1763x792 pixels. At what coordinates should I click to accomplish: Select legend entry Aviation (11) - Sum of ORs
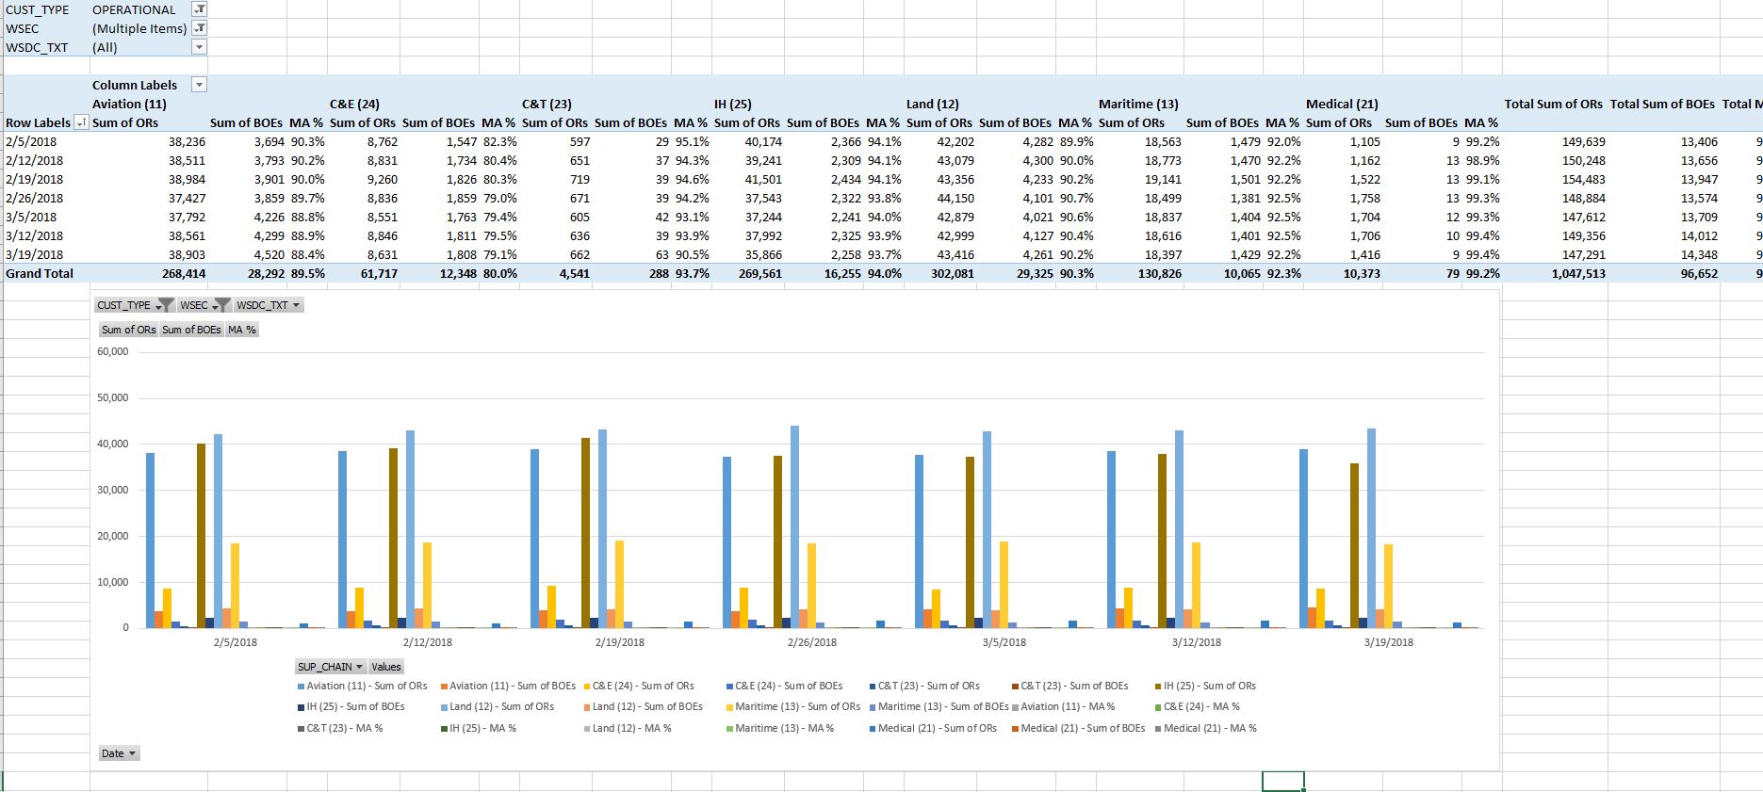(x=362, y=686)
